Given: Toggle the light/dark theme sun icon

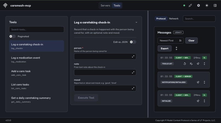Looking at the screenshot, I should (207, 5).
